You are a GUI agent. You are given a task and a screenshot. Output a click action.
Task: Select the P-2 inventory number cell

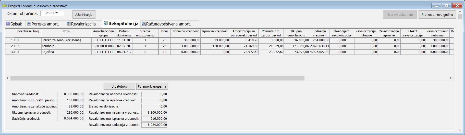[x=28, y=46]
